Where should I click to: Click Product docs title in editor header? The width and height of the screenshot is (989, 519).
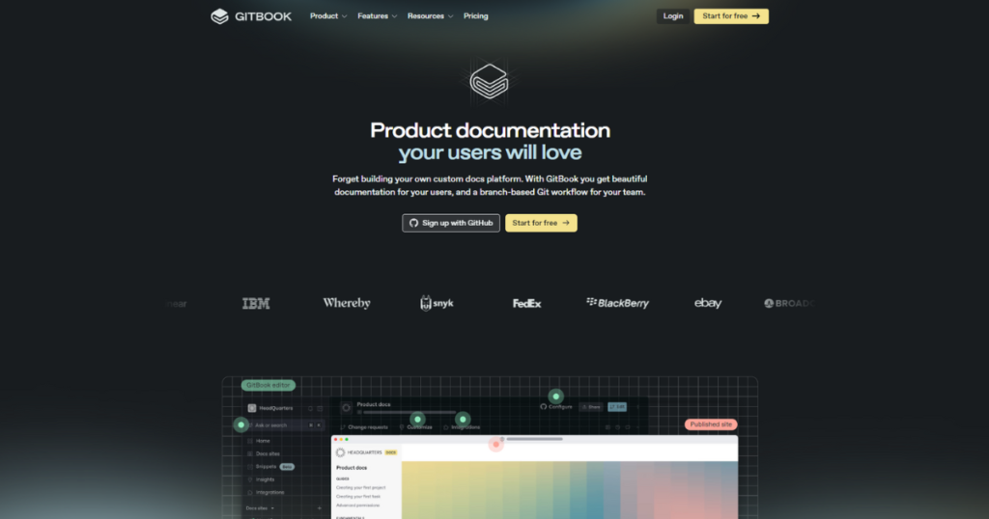tap(374, 404)
